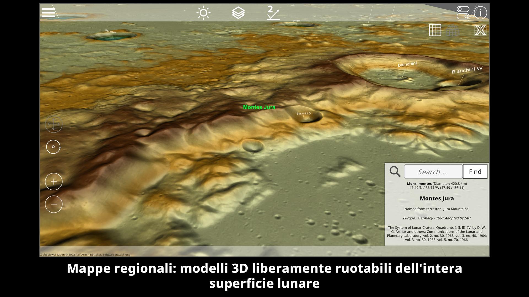
Task: Select the flat grid view icon
Action: click(435, 30)
